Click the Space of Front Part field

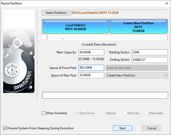(91, 68)
